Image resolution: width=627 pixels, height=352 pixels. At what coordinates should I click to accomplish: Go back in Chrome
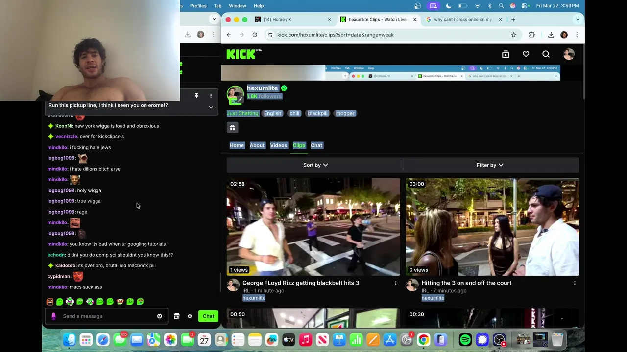pos(229,35)
